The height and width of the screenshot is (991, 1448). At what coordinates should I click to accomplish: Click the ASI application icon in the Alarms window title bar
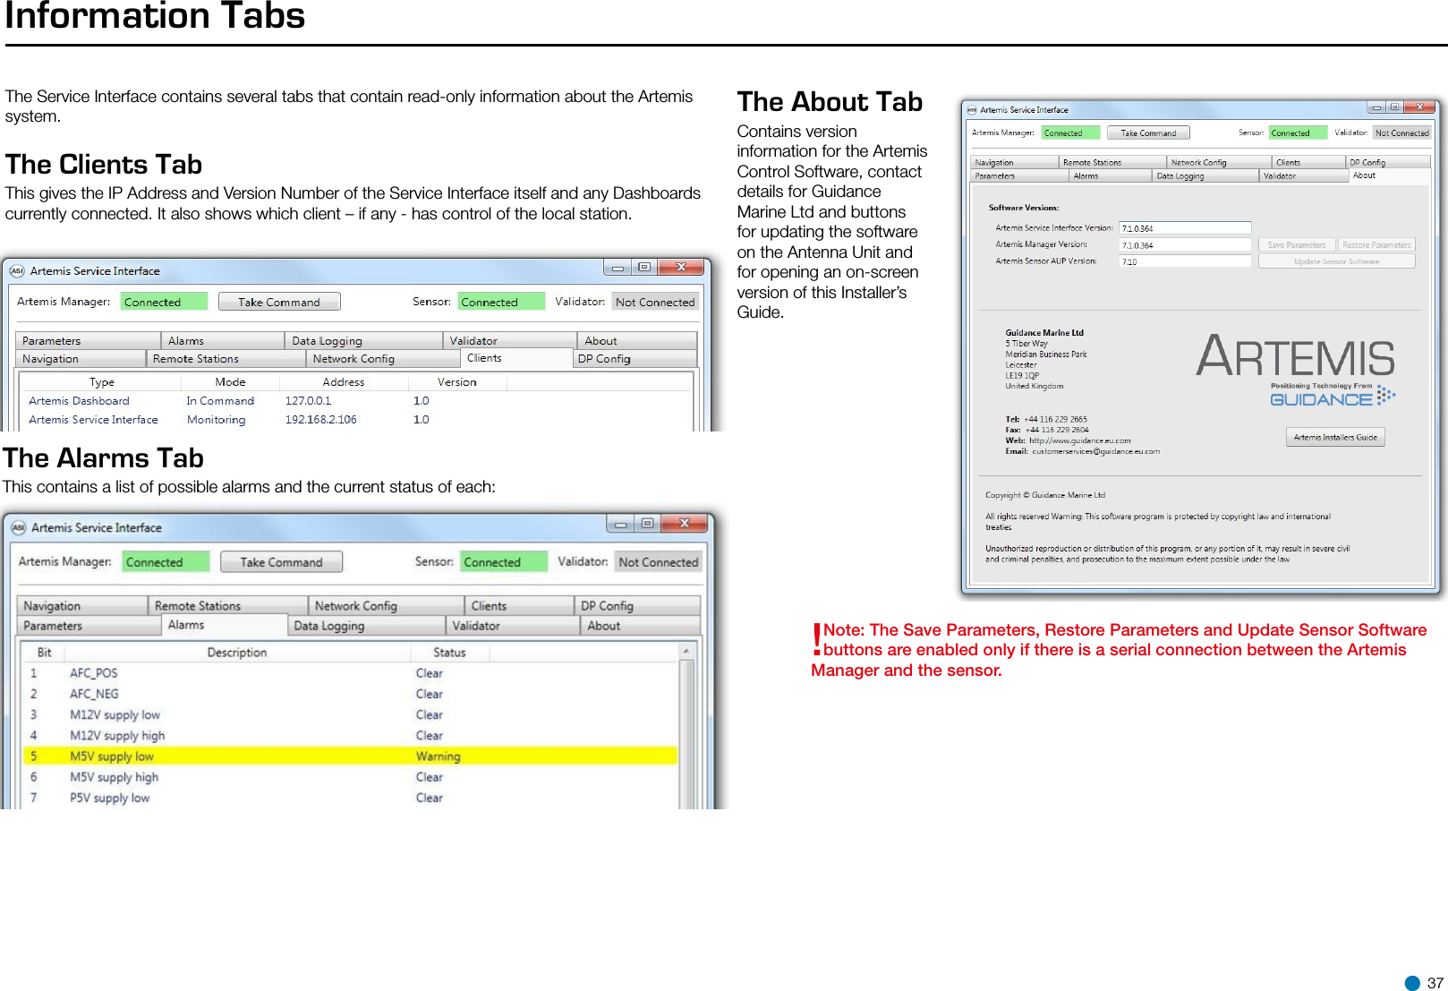(19, 527)
